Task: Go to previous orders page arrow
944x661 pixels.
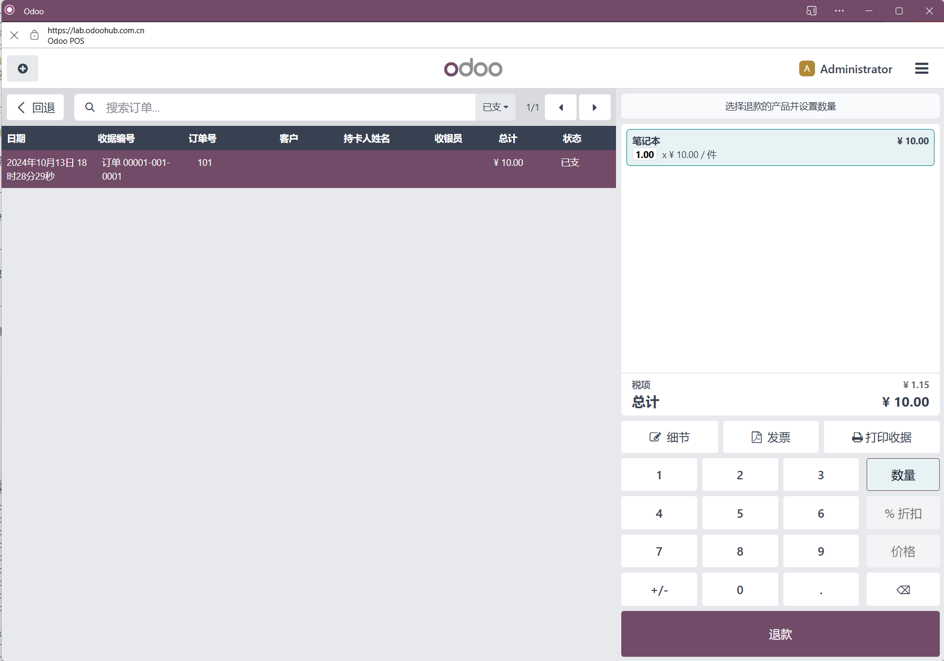Action: [x=561, y=107]
